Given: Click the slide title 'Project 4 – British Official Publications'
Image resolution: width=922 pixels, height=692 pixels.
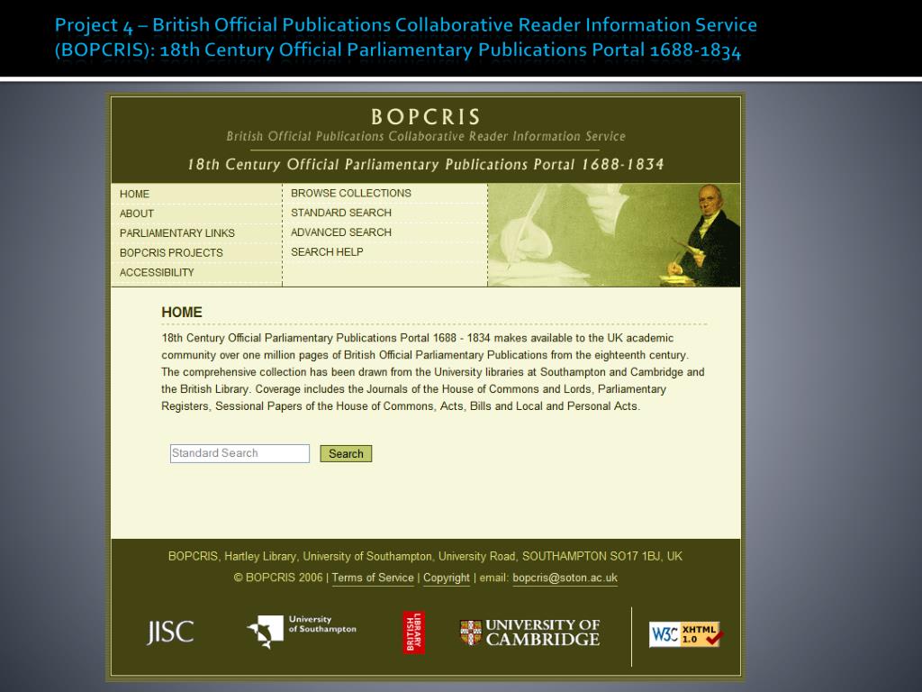Looking at the screenshot, I should click(x=406, y=37).
